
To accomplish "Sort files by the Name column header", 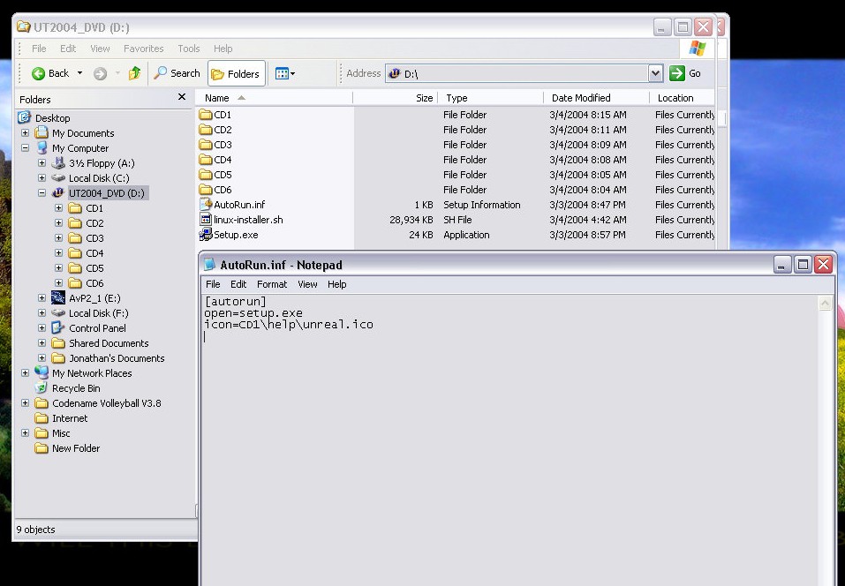I will point(274,98).
